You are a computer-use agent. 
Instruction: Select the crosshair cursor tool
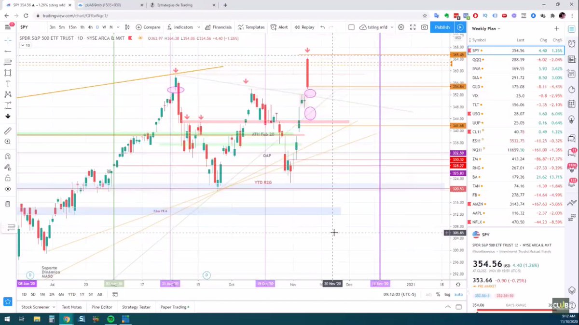(8, 39)
